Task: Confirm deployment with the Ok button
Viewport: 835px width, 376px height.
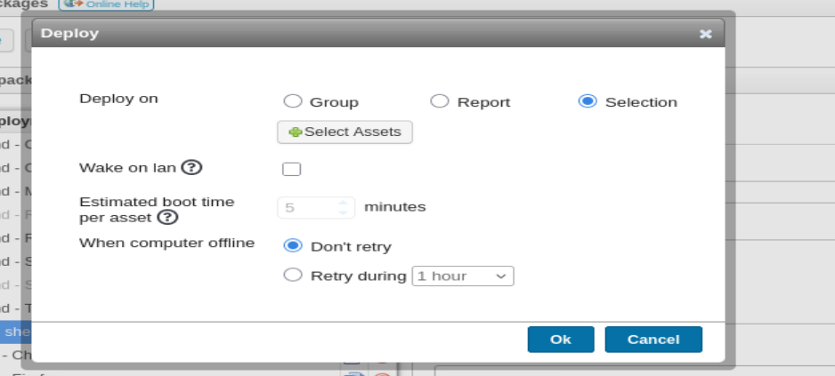Action: pos(561,340)
